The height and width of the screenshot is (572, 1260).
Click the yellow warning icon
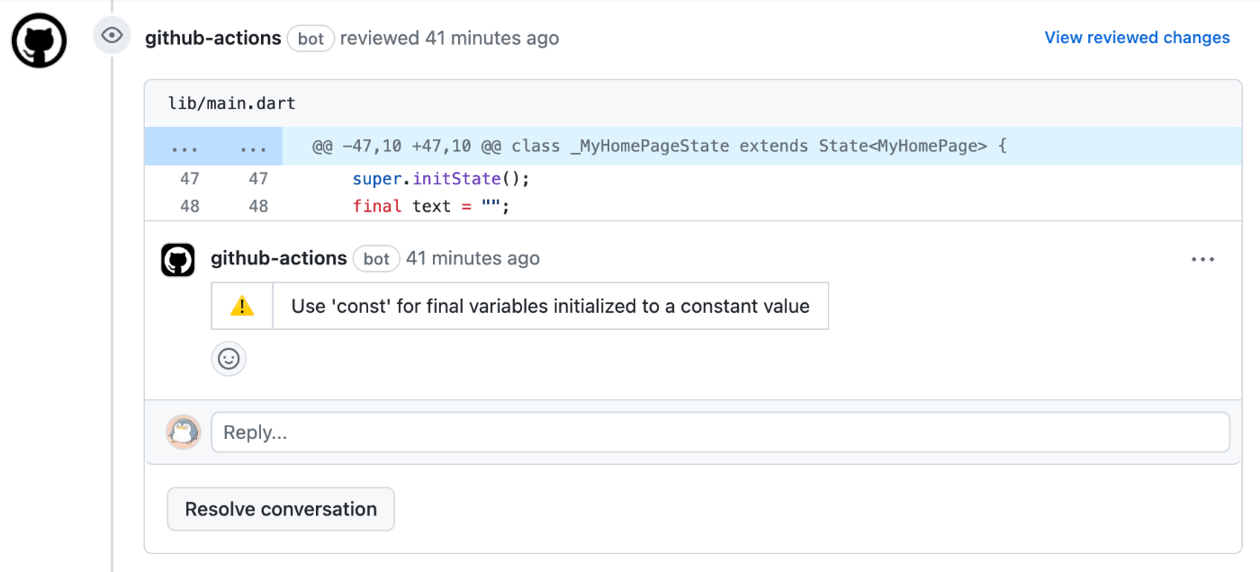tap(242, 307)
